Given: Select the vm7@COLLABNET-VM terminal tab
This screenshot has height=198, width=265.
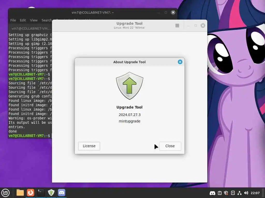Looking at the screenshot, I should pyautogui.click(x=31, y=28).
